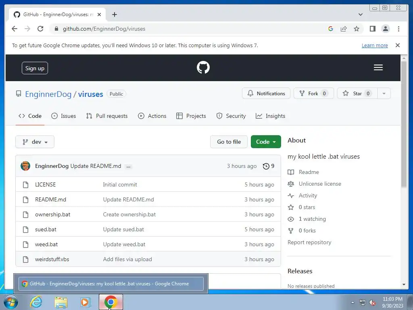Open Windows Explorer folder in taskbar

[x=61, y=302]
